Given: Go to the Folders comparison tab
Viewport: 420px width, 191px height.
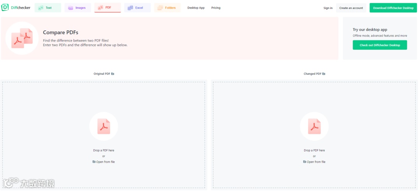Looking at the screenshot, I should coord(167,8).
